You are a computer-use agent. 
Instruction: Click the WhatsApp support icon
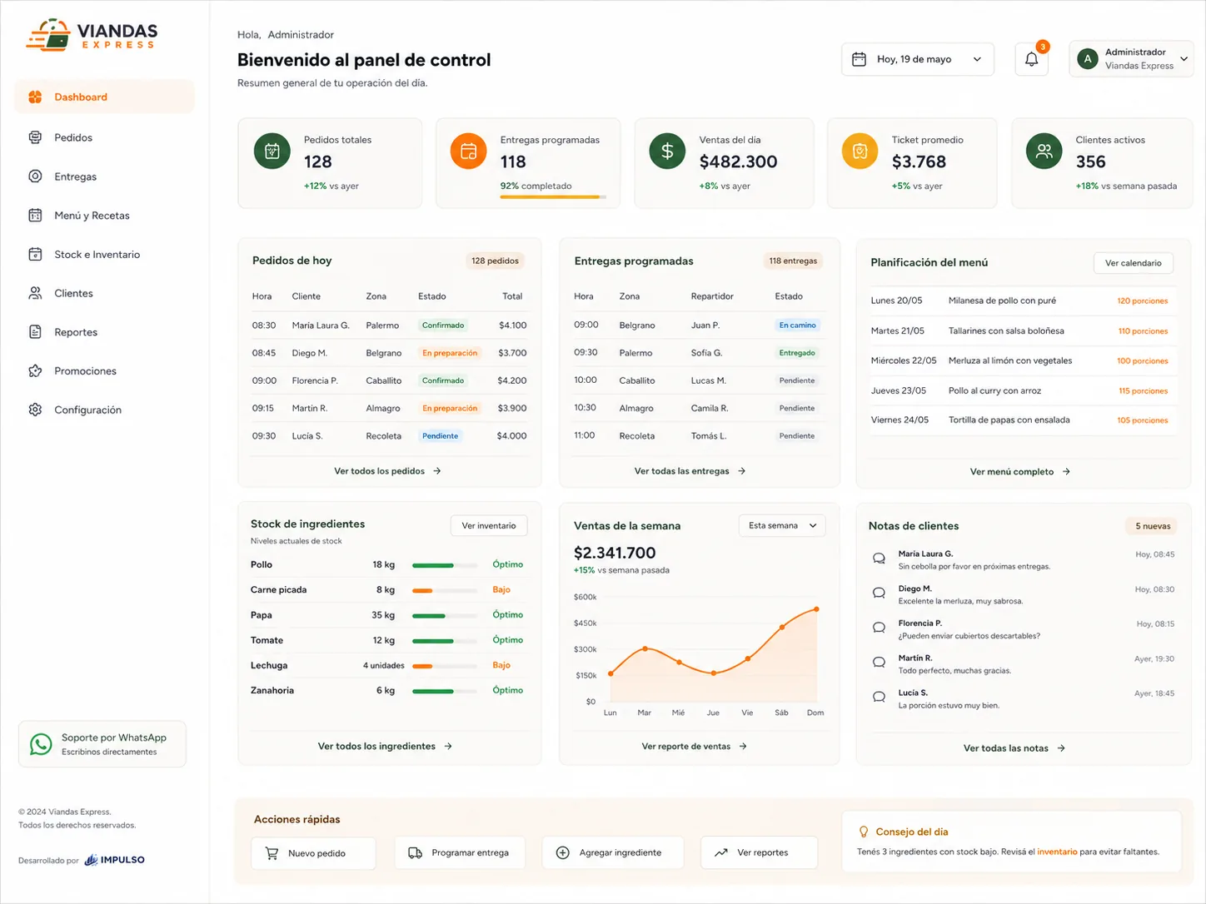pyautogui.click(x=41, y=743)
